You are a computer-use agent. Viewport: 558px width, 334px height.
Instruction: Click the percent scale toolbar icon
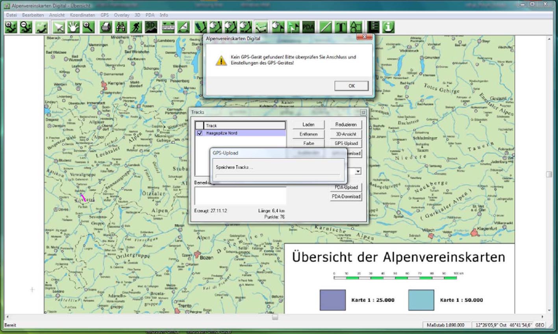(x=184, y=27)
